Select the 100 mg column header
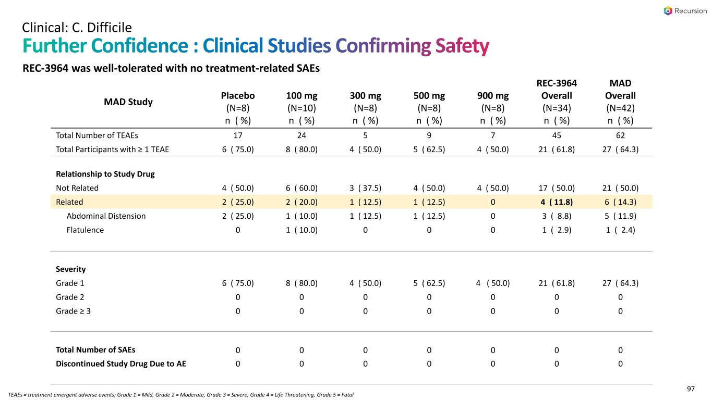Image resolution: width=712 pixels, height=400 pixels. (x=301, y=96)
